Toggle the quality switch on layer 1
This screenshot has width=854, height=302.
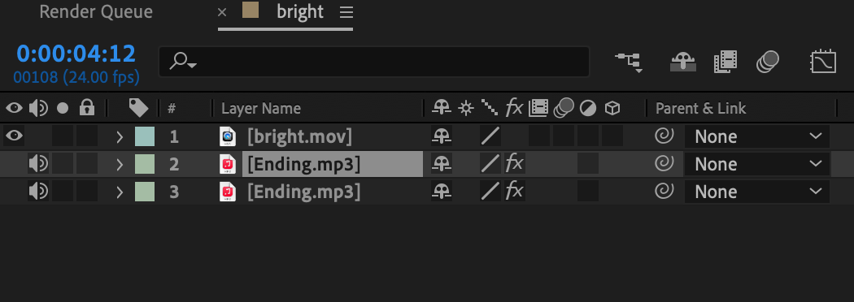[490, 136]
